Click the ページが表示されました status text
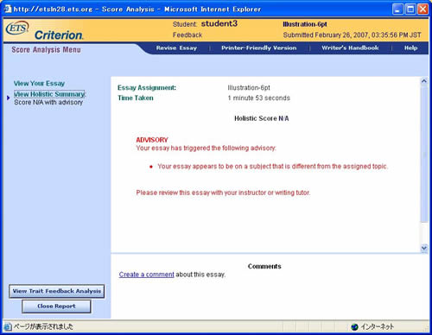This screenshot has width=432, height=335. [43, 326]
